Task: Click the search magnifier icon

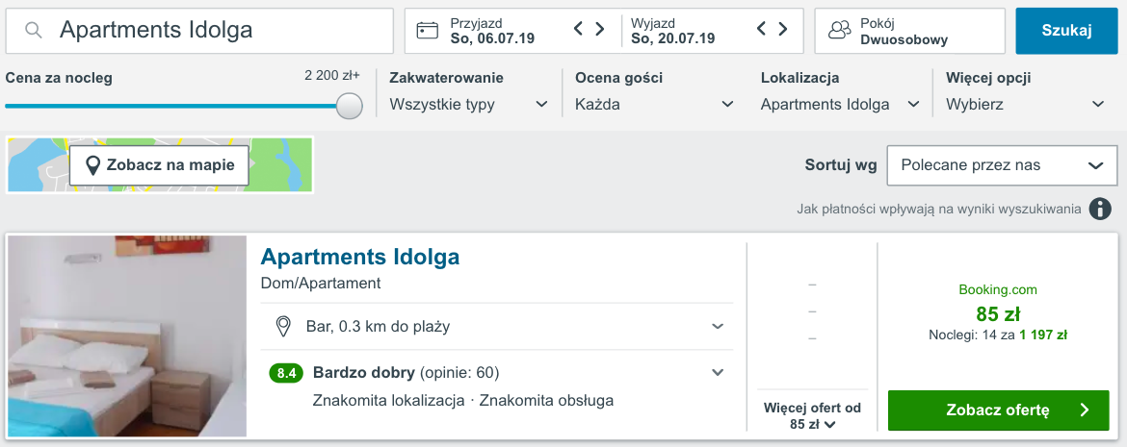Action: [x=33, y=30]
